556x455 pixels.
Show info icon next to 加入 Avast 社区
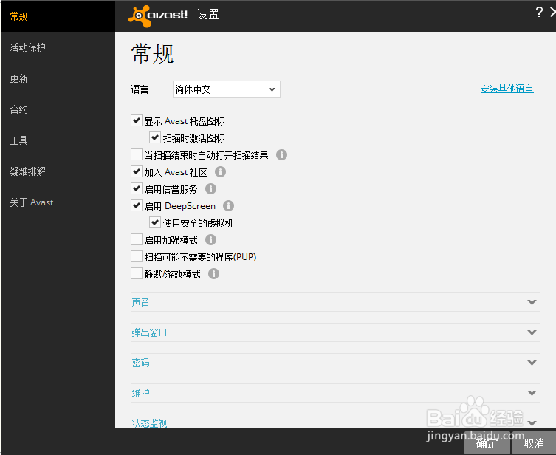pyautogui.click(x=220, y=172)
